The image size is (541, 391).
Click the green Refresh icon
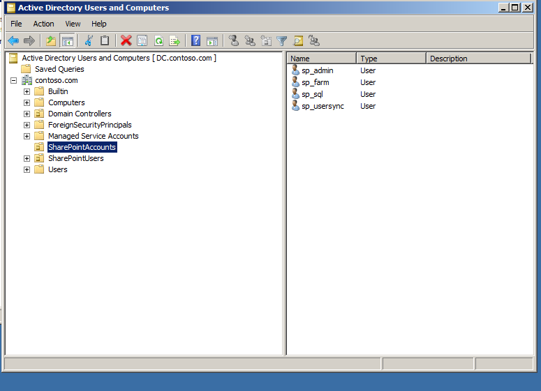click(x=158, y=40)
